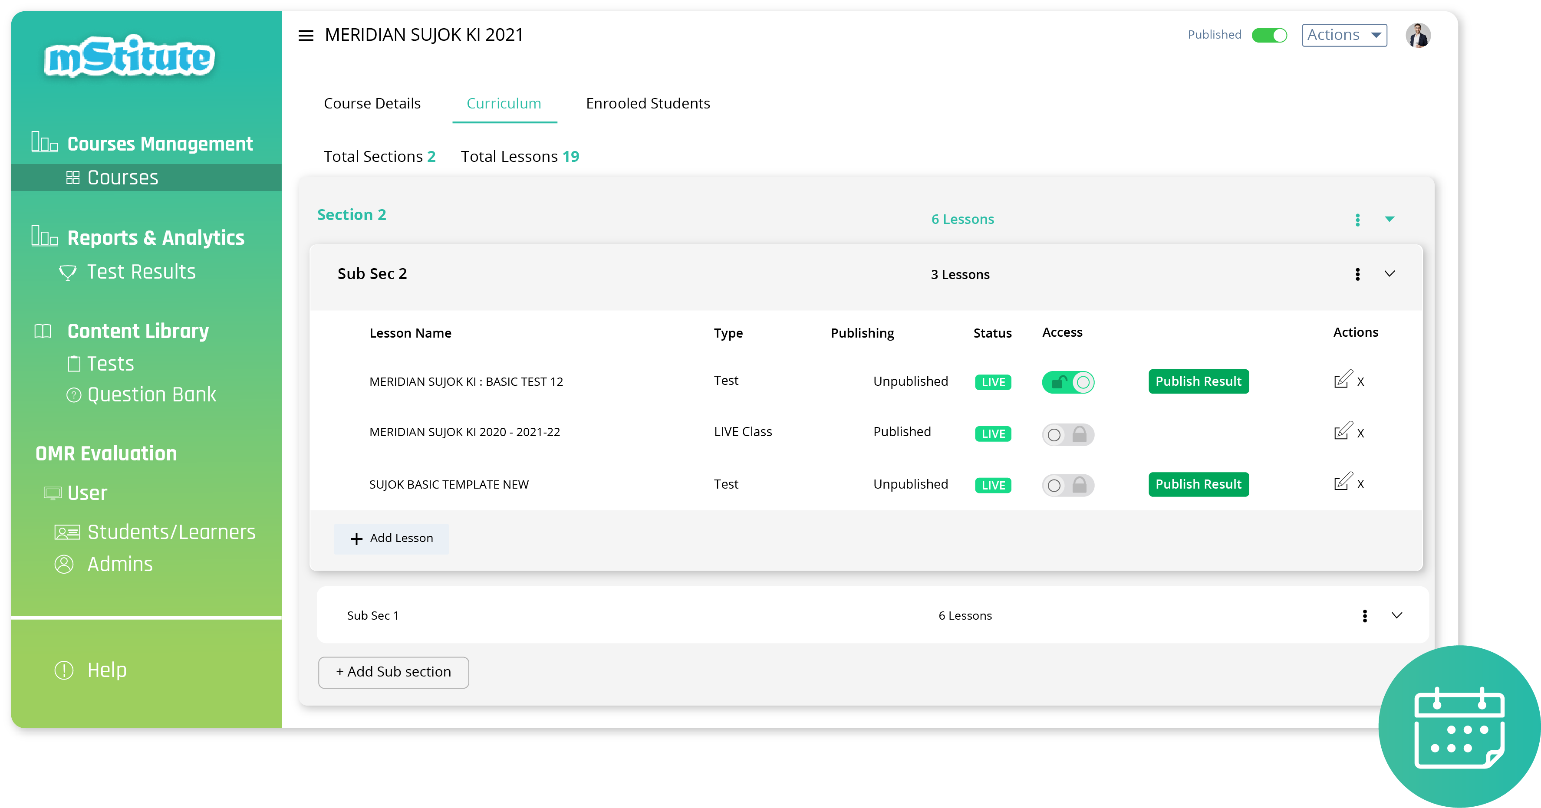This screenshot has width=1541, height=808.
Task: Open Sub Sec 1 three-dot options menu
Action: tap(1364, 616)
